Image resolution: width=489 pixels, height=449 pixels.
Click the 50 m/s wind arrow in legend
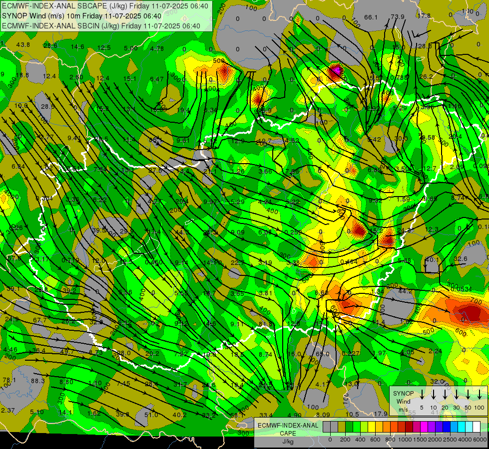tap(468, 394)
